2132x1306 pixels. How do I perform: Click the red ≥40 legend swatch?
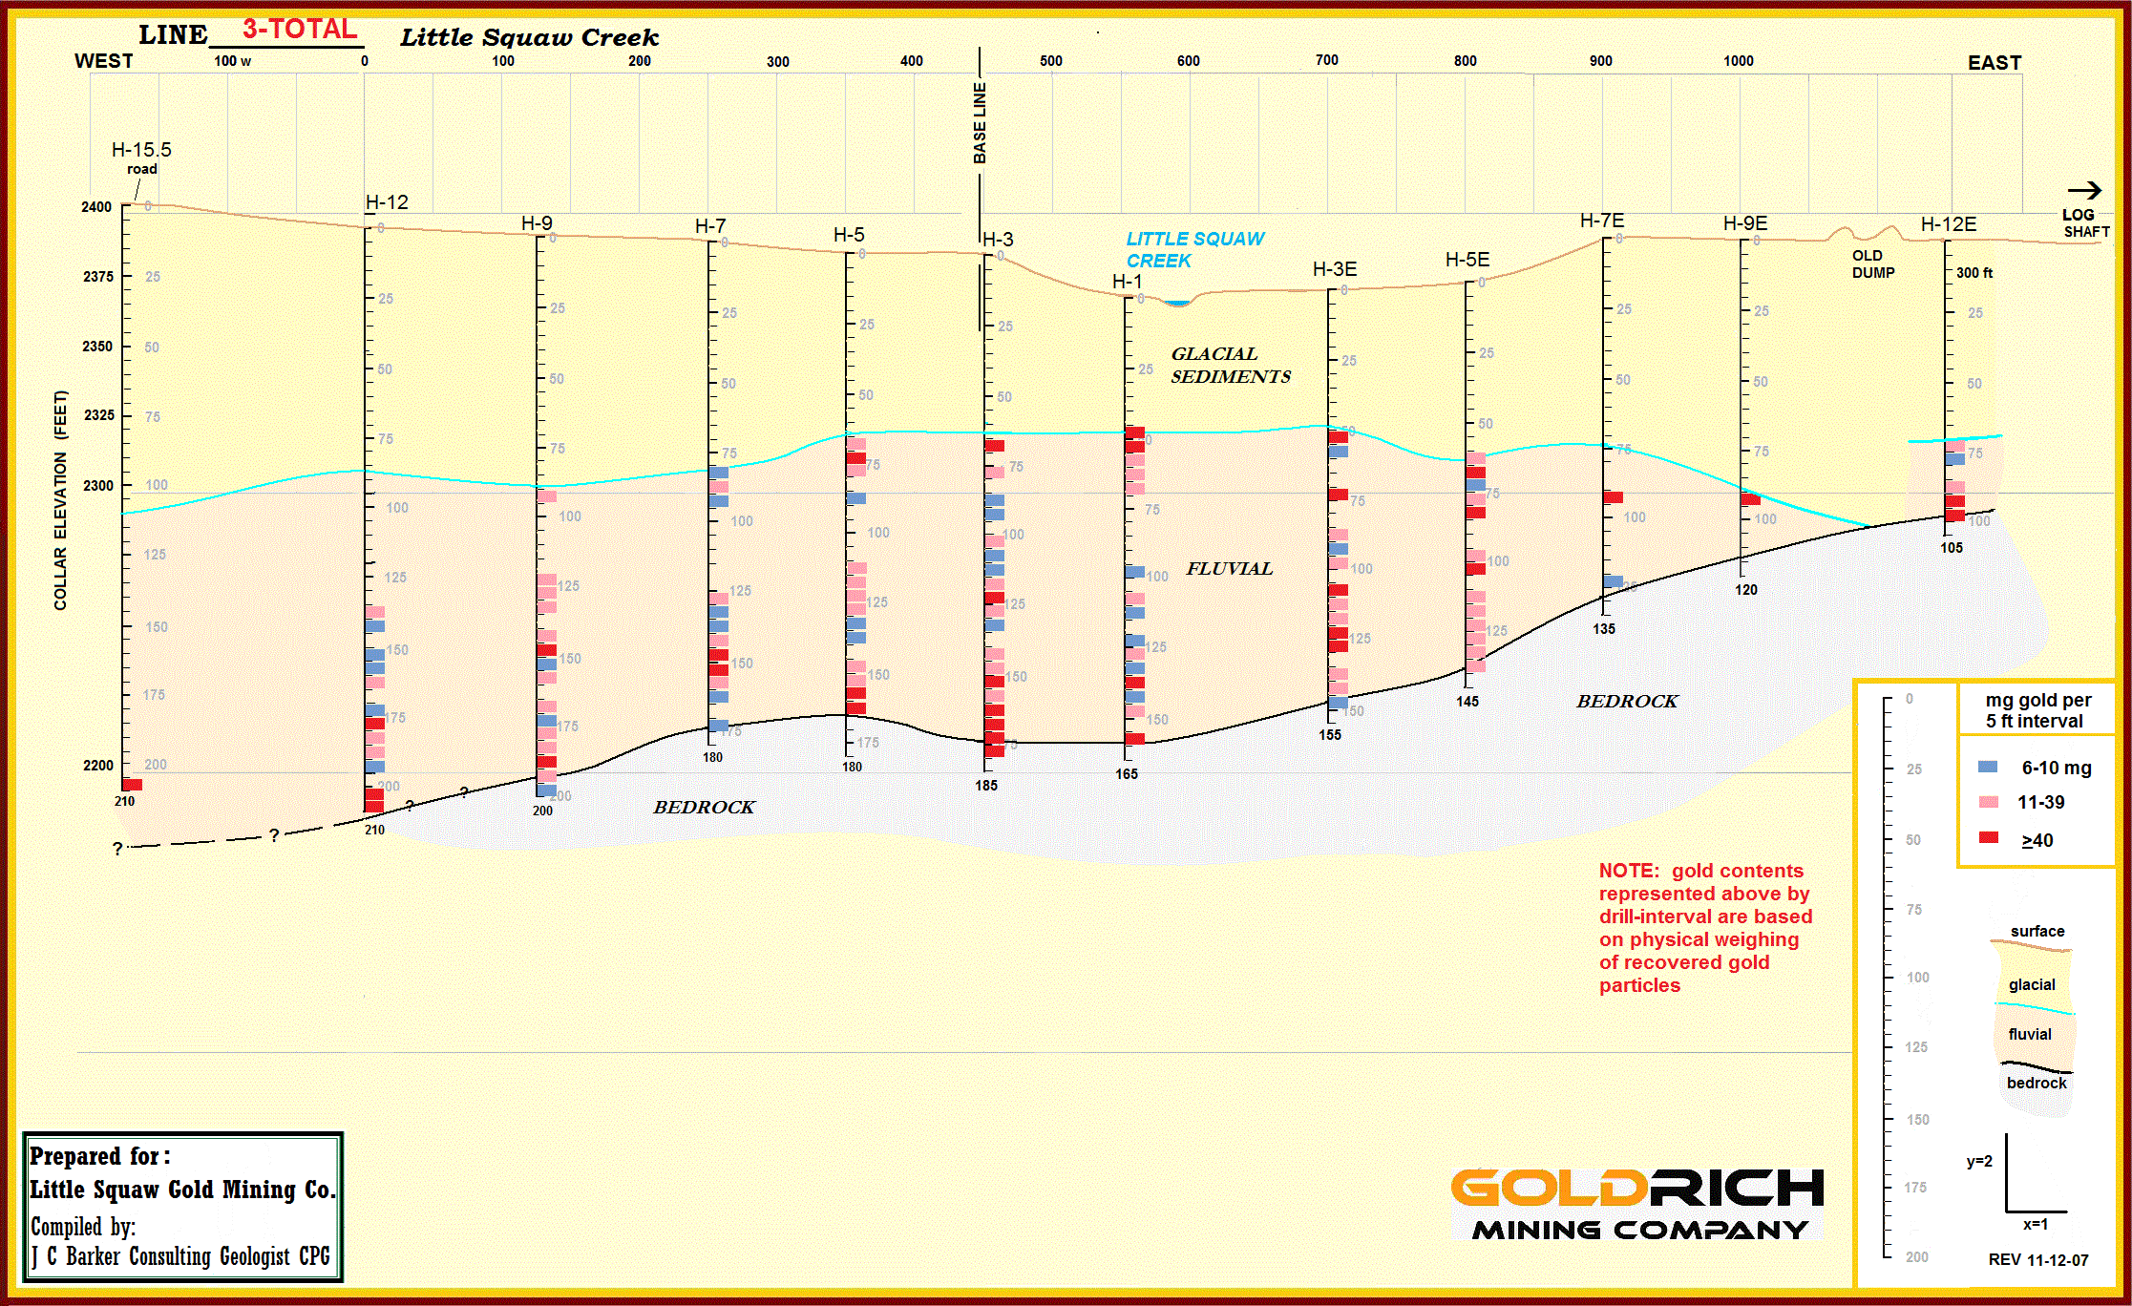(1989, 837)
